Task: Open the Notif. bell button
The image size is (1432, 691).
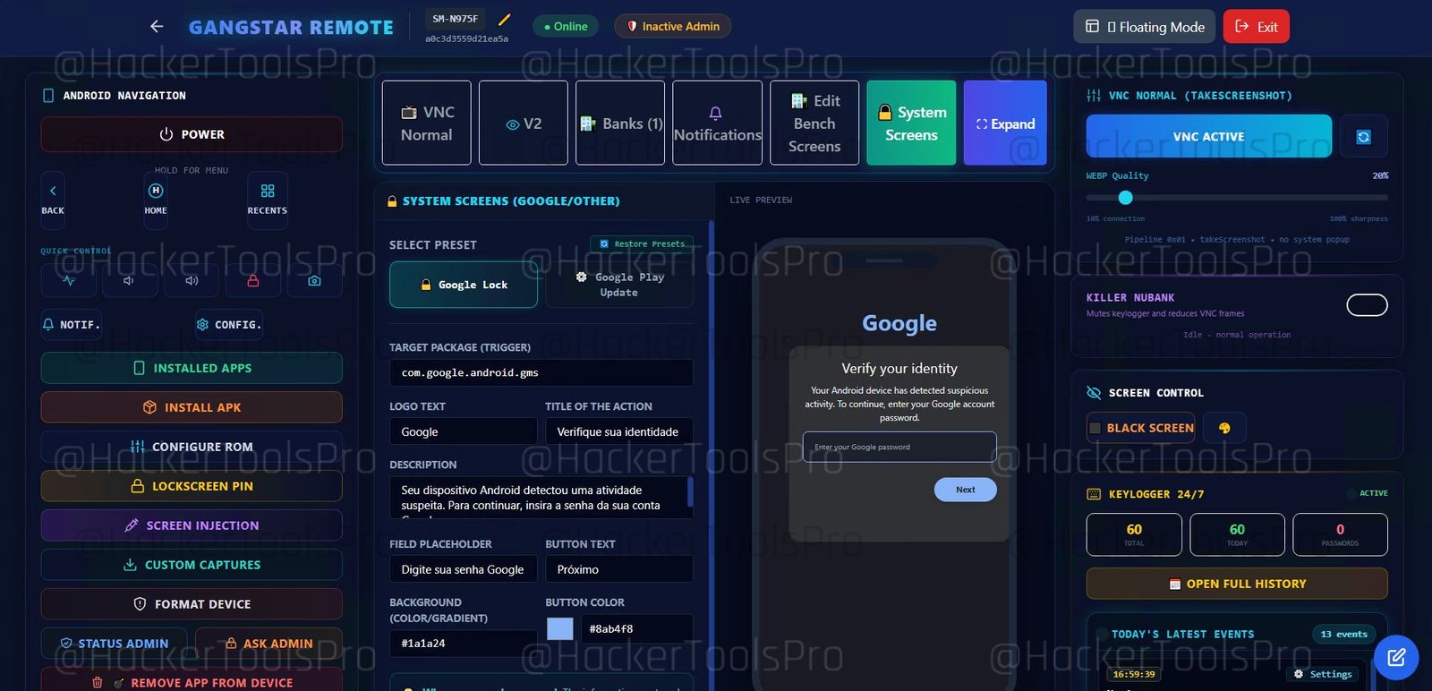Action: [72, 325]
